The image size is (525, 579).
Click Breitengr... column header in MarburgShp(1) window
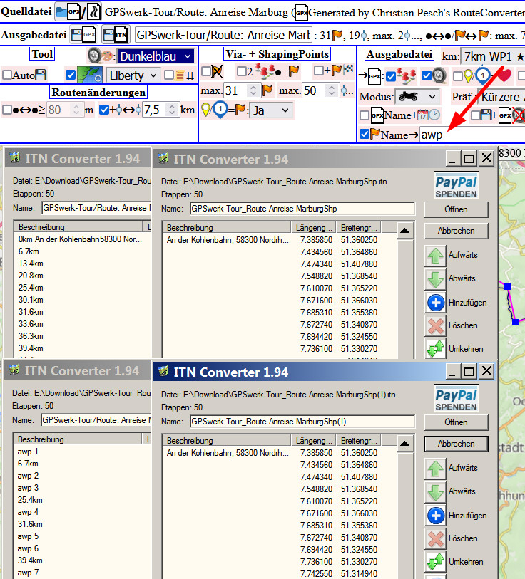pos(359,440)
